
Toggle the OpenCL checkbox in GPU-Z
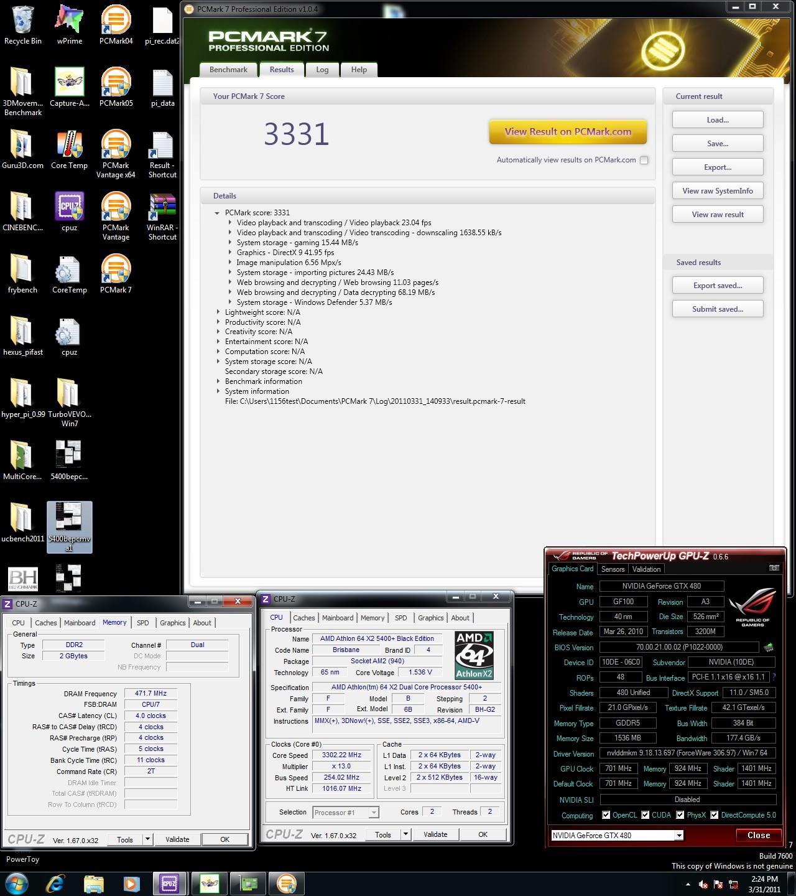[x=606, y=815]
